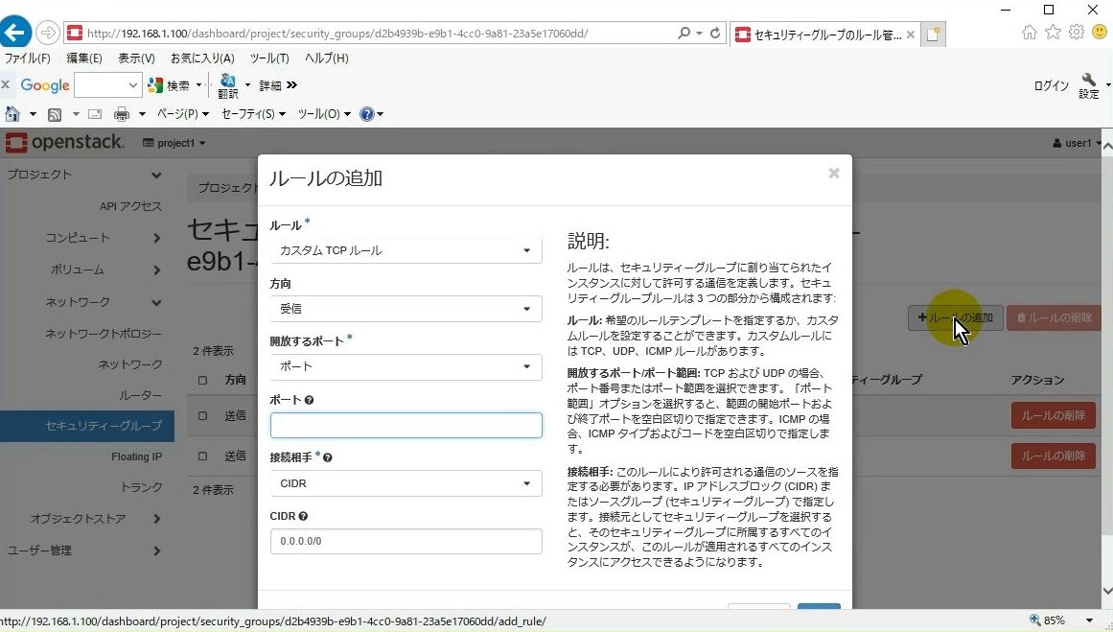Open the ルール dropdown カスタム TCP ルール
This screenshot has width=1113, height=632.
click(x=406, y=250)
